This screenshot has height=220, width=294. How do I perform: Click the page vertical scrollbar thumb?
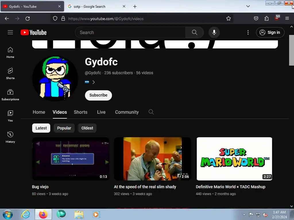[291, 50]
